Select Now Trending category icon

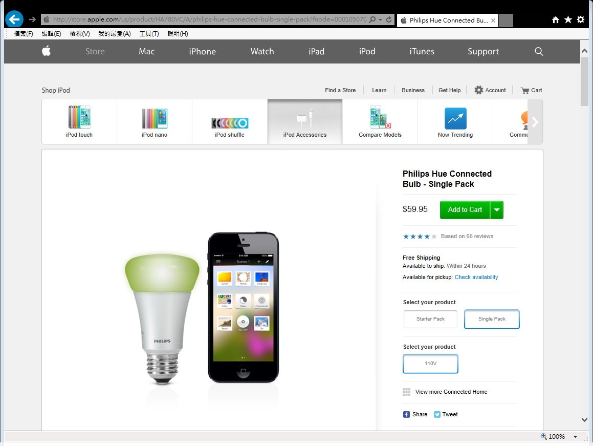pos(455,118)
